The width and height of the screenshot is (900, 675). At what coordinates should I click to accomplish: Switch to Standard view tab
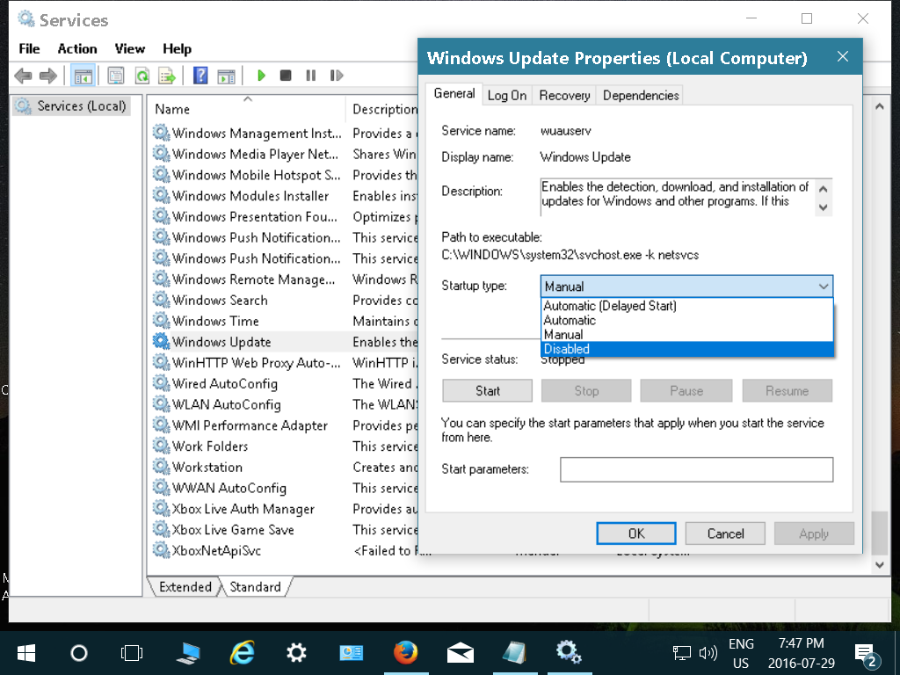click(256, 586)
